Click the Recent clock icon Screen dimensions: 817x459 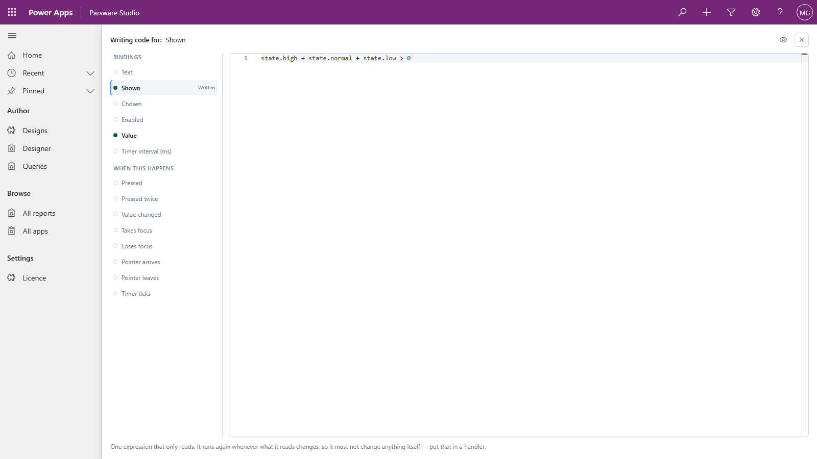click(12, 73)
